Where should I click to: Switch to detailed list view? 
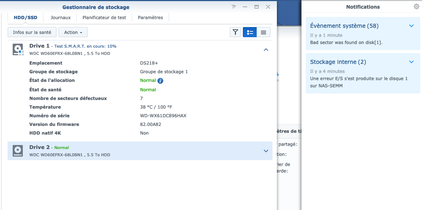(x=250, y=32)
